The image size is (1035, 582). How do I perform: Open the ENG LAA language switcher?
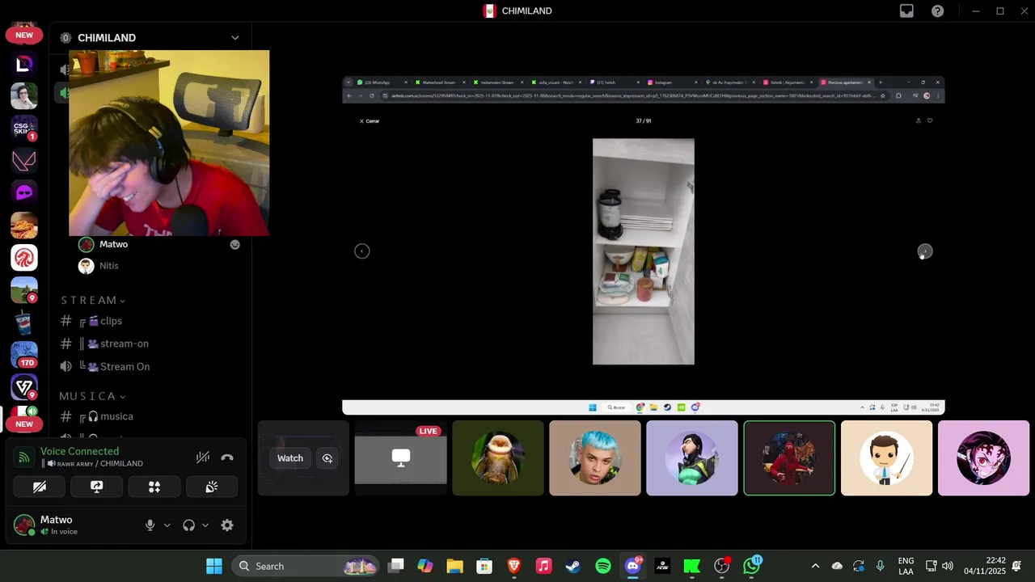pyautogui.click(x=906, y=566)
